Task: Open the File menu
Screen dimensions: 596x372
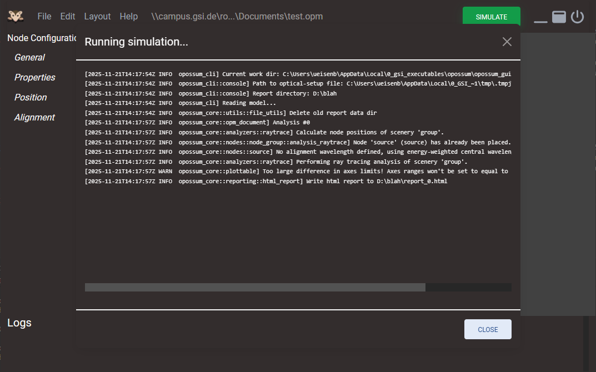Action: pos(44,16)
